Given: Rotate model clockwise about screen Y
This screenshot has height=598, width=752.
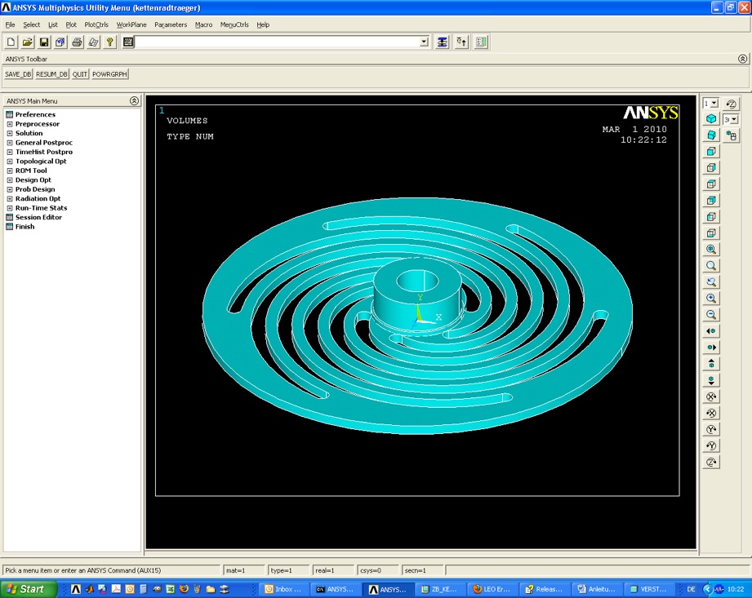Looking at the screenshot, I should click(711, 429).
